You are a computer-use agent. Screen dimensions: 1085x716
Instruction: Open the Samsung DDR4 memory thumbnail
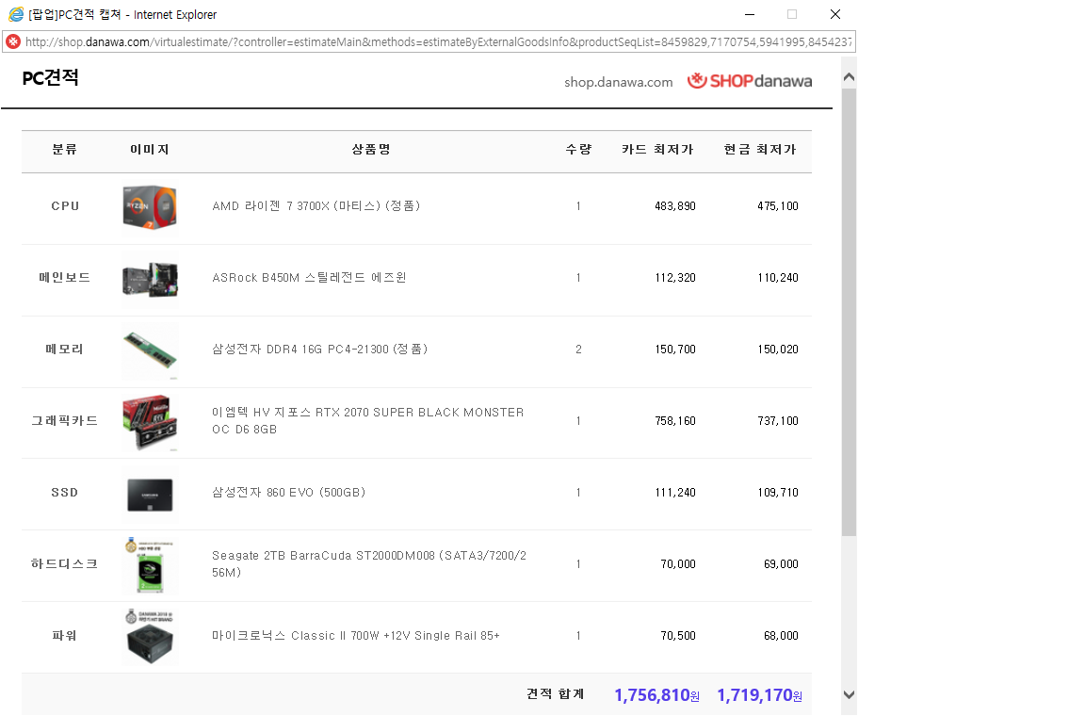click(150, 351)
